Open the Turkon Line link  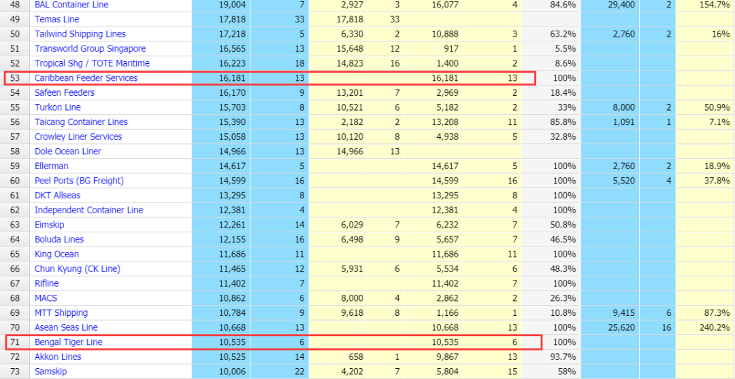(58, 107)
